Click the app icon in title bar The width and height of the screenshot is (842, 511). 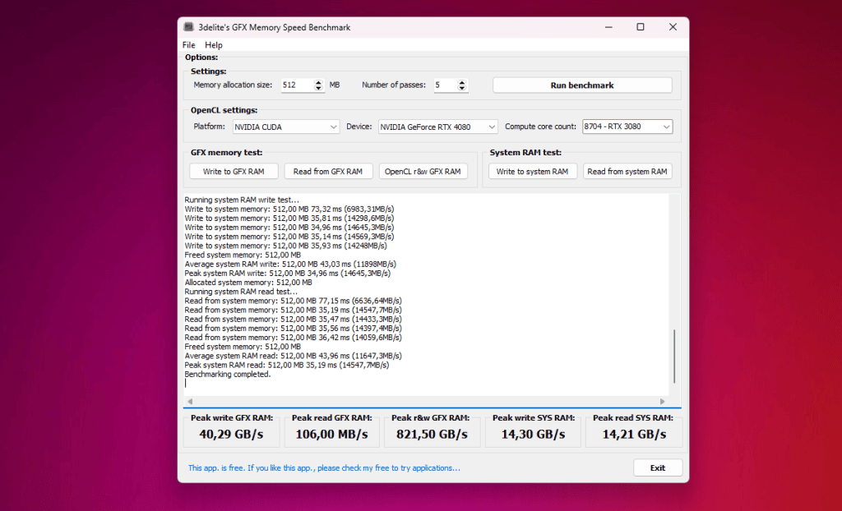tap(188, 27)
